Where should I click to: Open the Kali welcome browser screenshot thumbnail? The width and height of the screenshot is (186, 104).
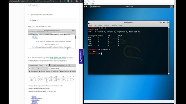(x=52, y=39)
